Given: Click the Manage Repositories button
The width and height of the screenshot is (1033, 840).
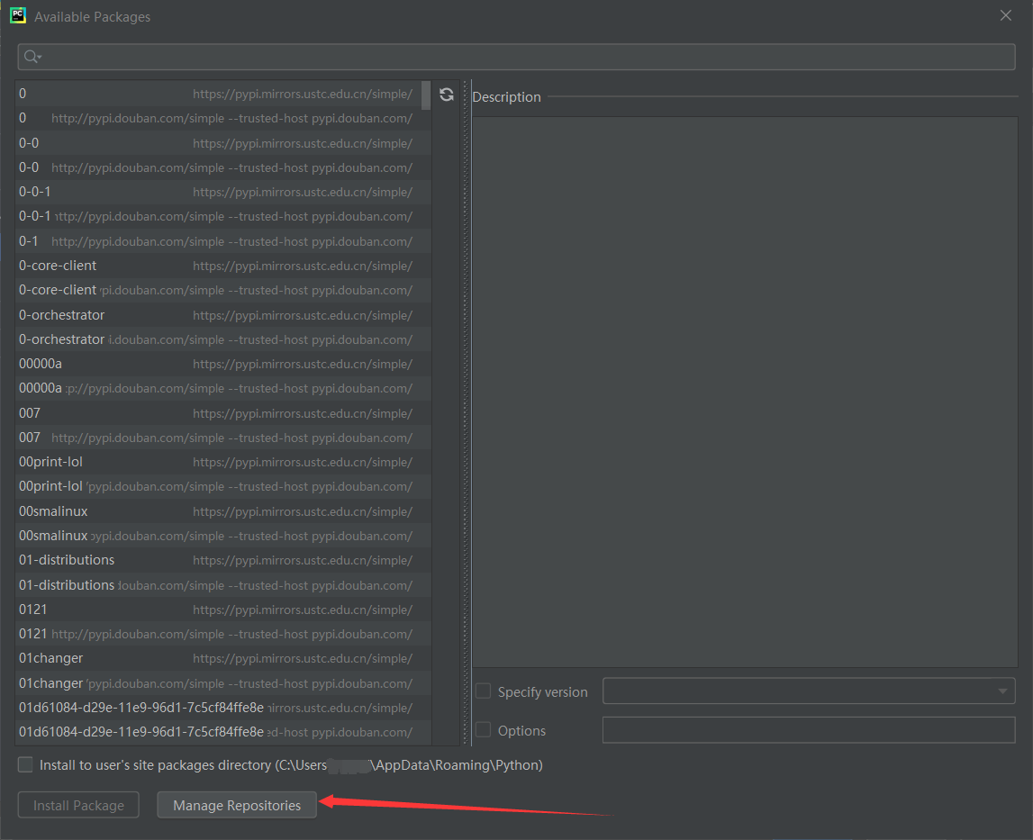Looking at the screenshot, I should 236,804.
